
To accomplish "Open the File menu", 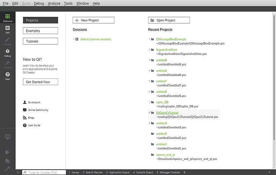I will [x=5, y=3].
